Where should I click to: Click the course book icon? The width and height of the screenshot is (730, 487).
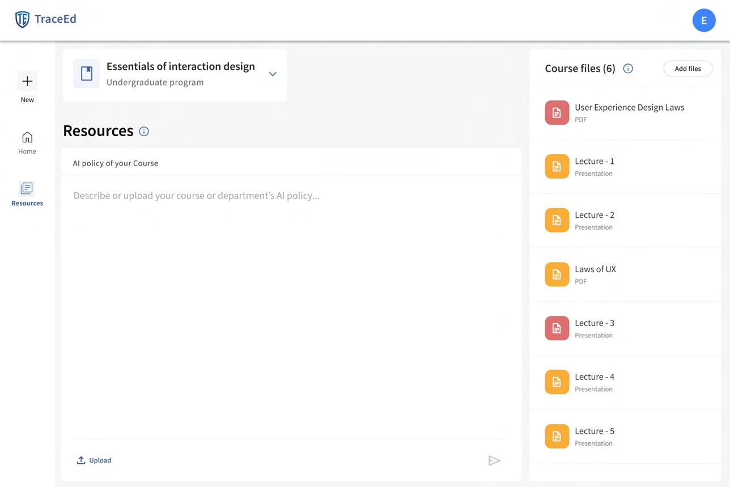87,74
